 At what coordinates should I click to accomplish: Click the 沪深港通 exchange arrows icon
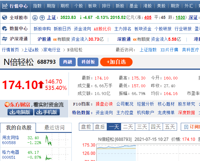pyautogui.click(x=5, y=39)
